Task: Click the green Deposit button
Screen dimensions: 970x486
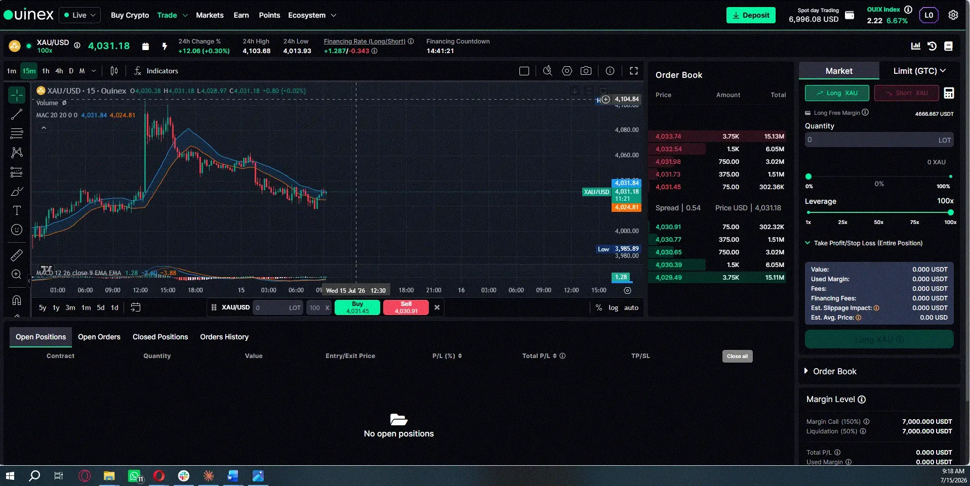Action: [x=751, y=15]
